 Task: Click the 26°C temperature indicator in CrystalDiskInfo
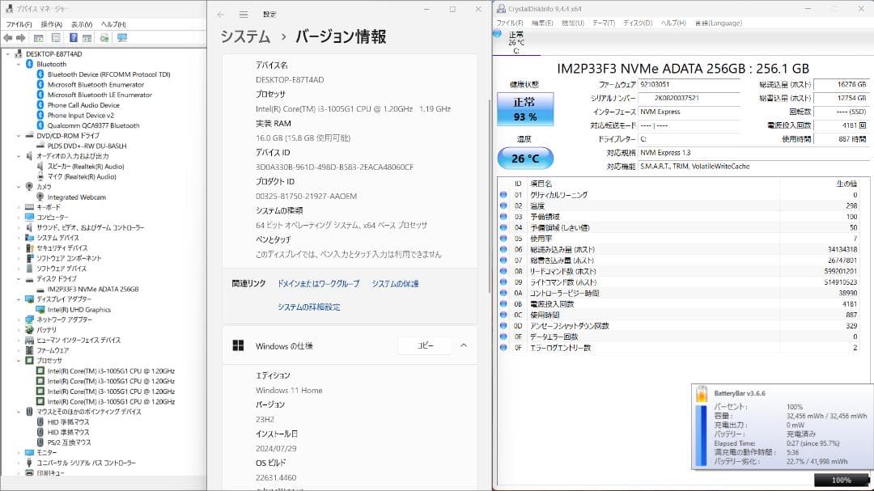pos(525,159)
